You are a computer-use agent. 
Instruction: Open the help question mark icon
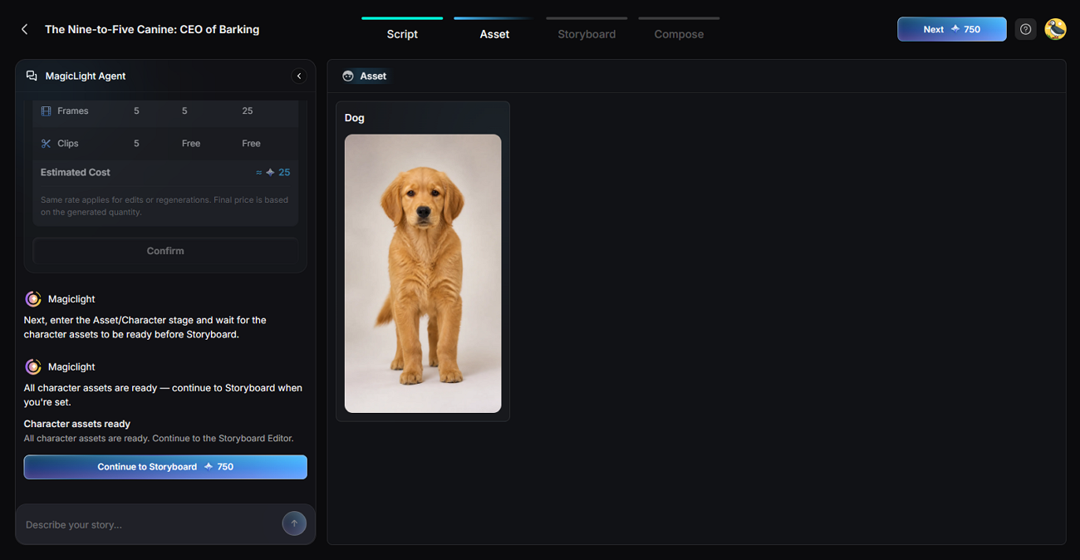(1026, 29)
